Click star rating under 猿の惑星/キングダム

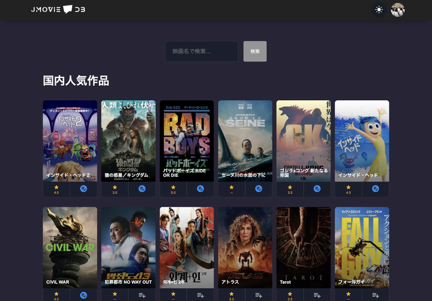point(115,189)
